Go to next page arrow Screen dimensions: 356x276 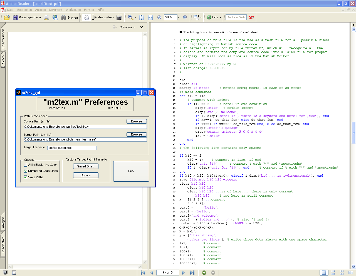(183, 273)
